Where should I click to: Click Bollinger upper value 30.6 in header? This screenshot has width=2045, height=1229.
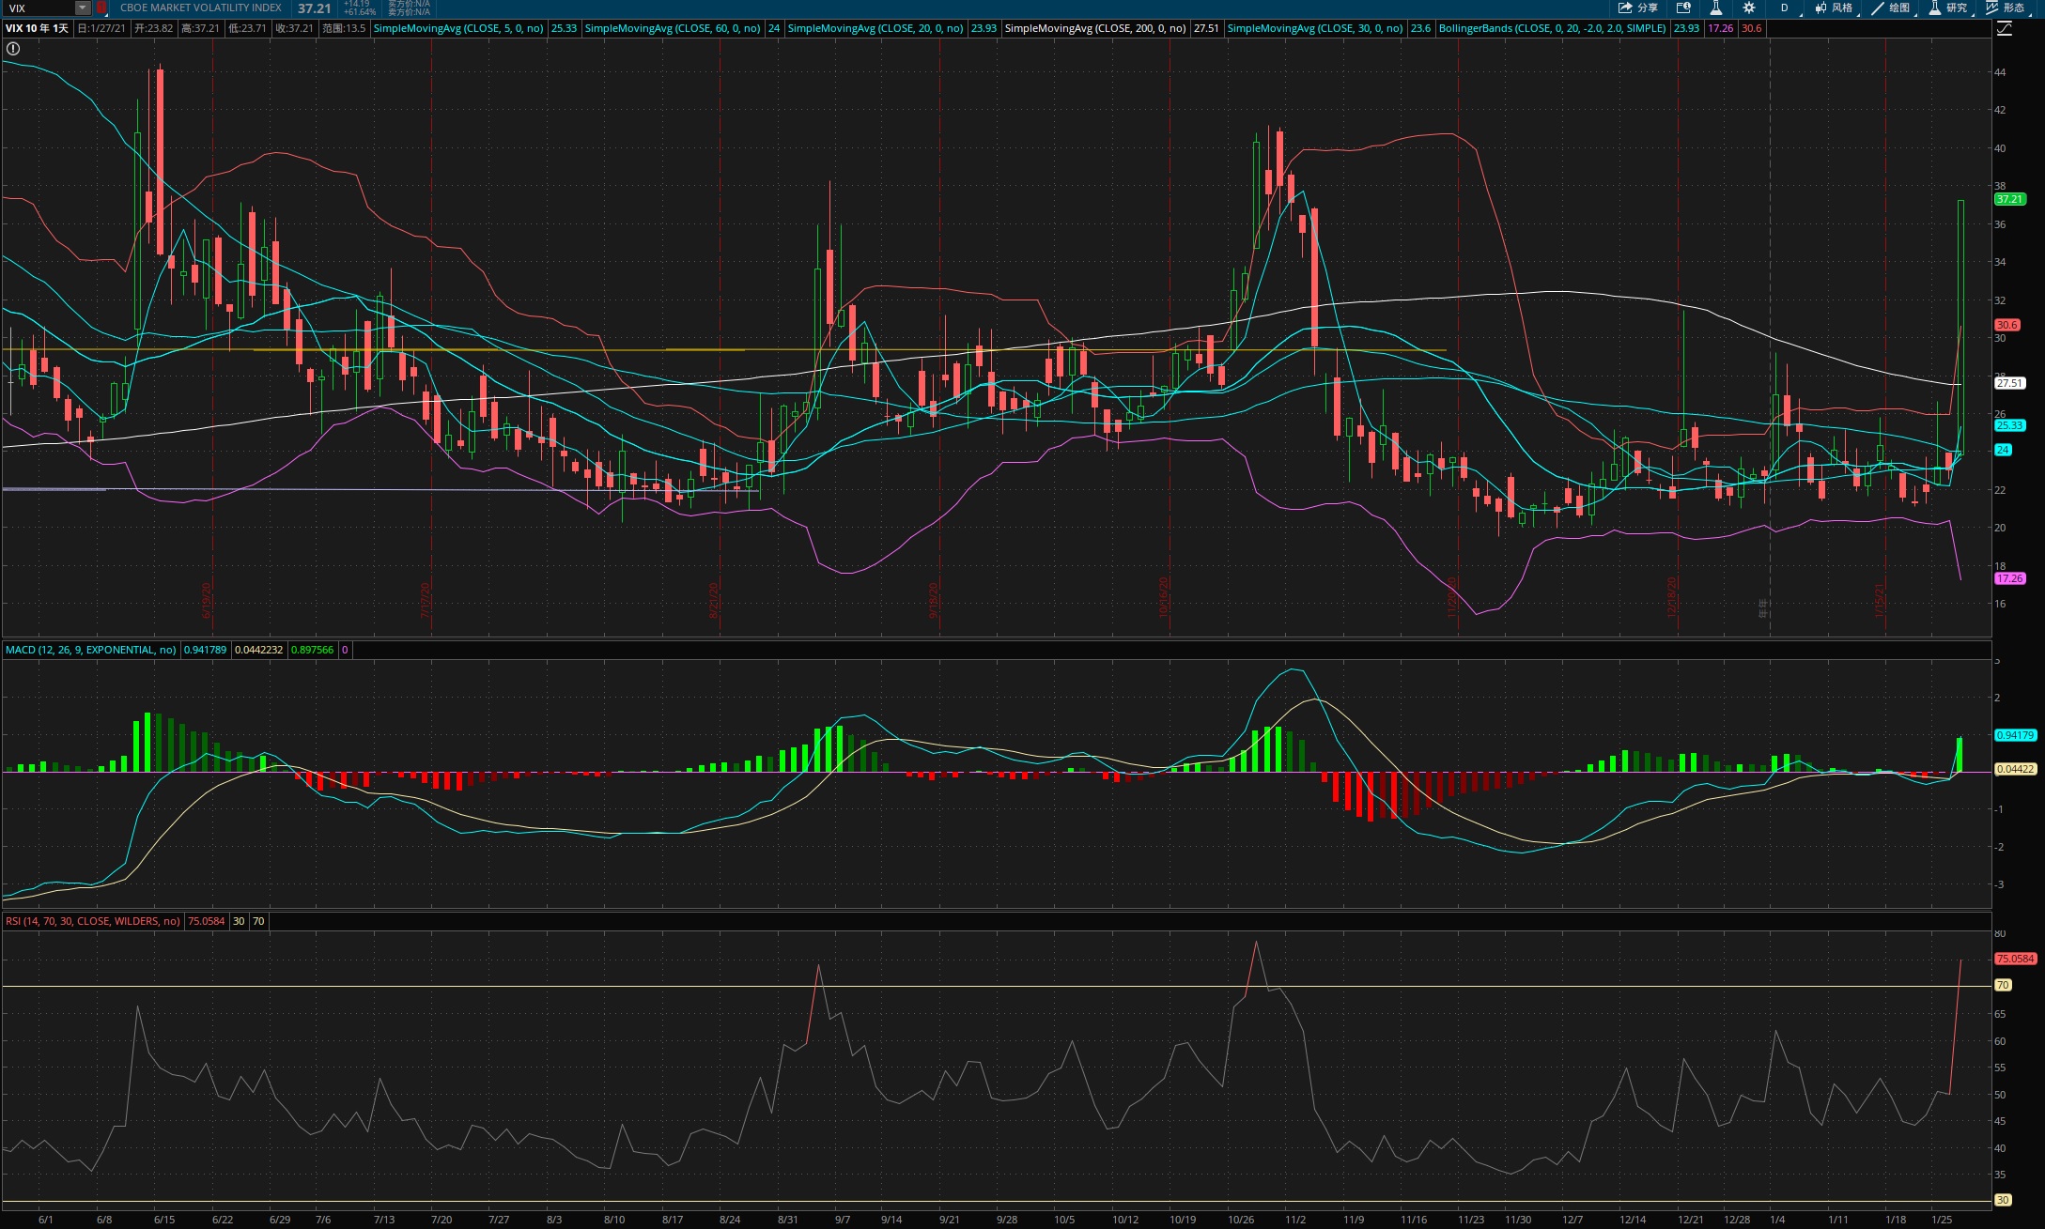click(1752, 28)
